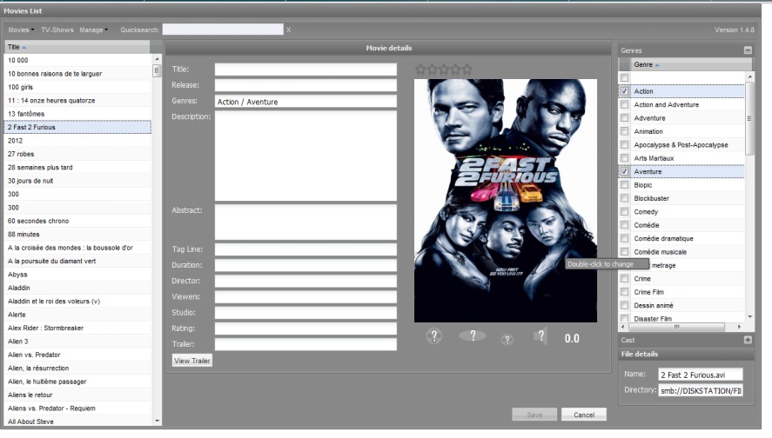
Task: Sort genres by the Genre column header
Action: [691, 64]
